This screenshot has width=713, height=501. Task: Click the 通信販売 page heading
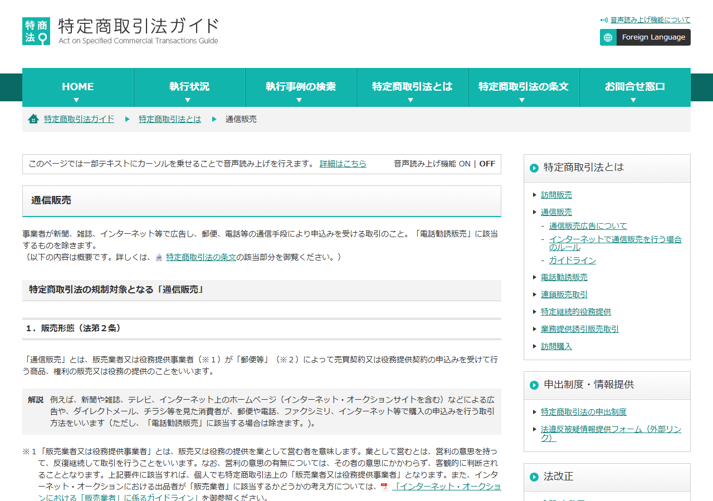[x=51, y=200]
